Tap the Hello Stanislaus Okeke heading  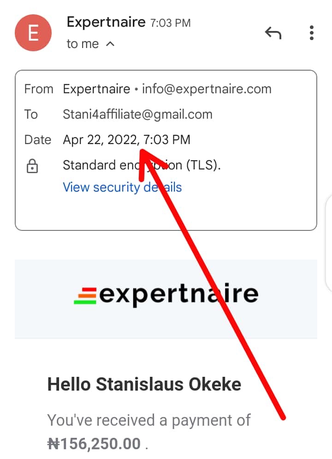[x=144, y=384]
